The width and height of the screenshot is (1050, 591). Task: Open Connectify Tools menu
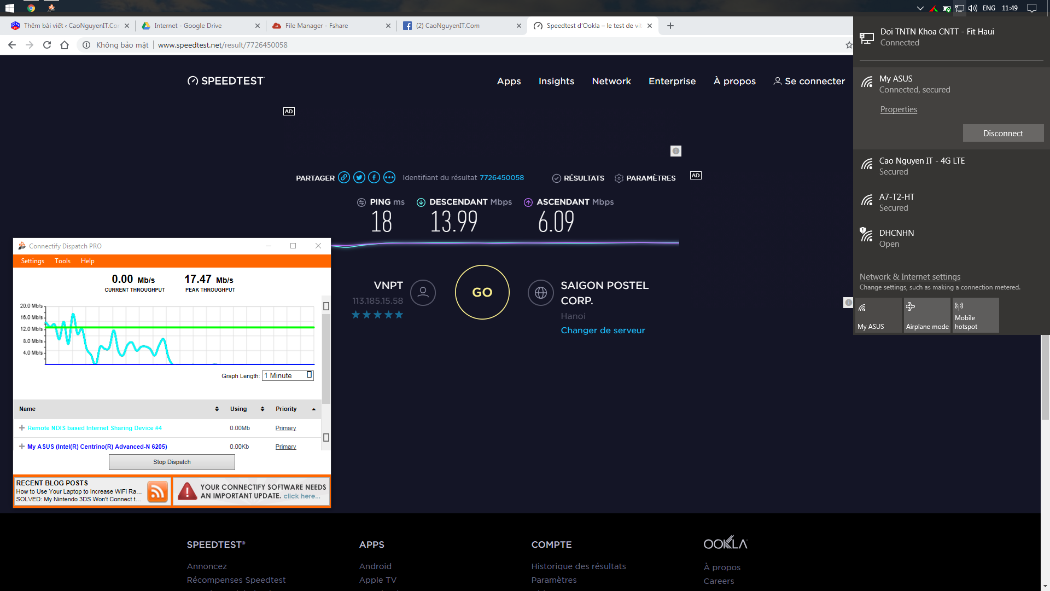tap(62, 261)
